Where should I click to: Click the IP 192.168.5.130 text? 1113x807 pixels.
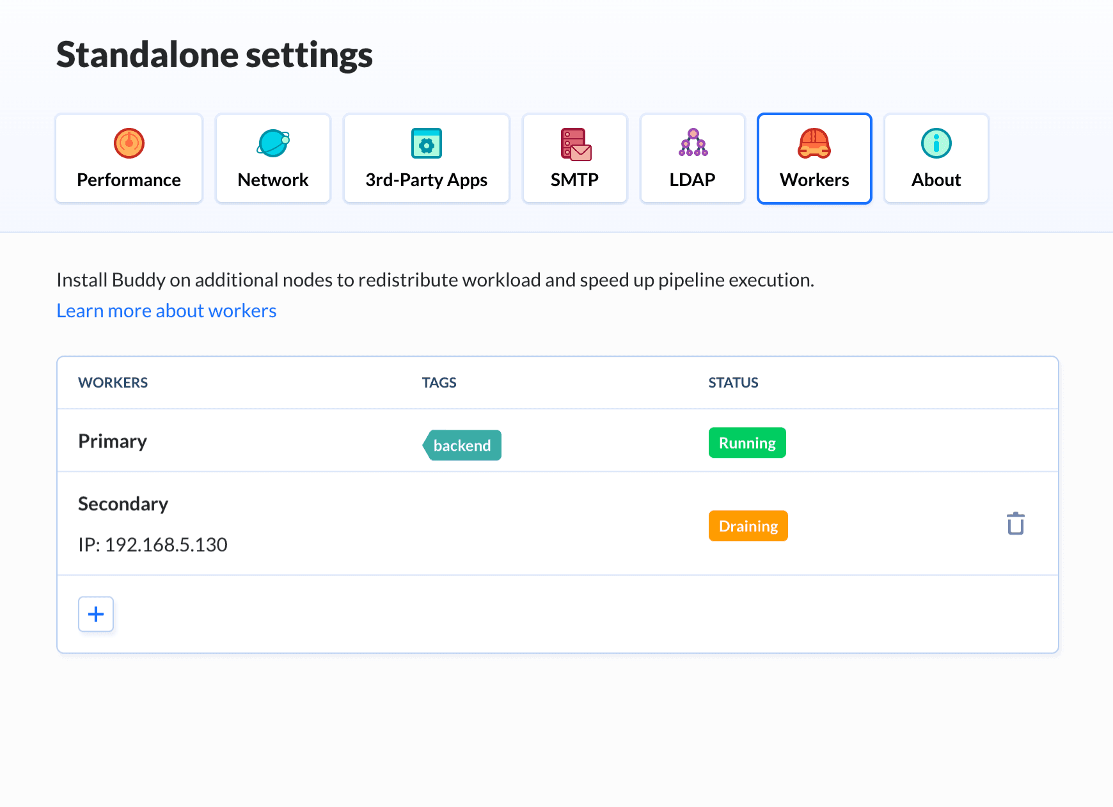[x=153, y=545]
